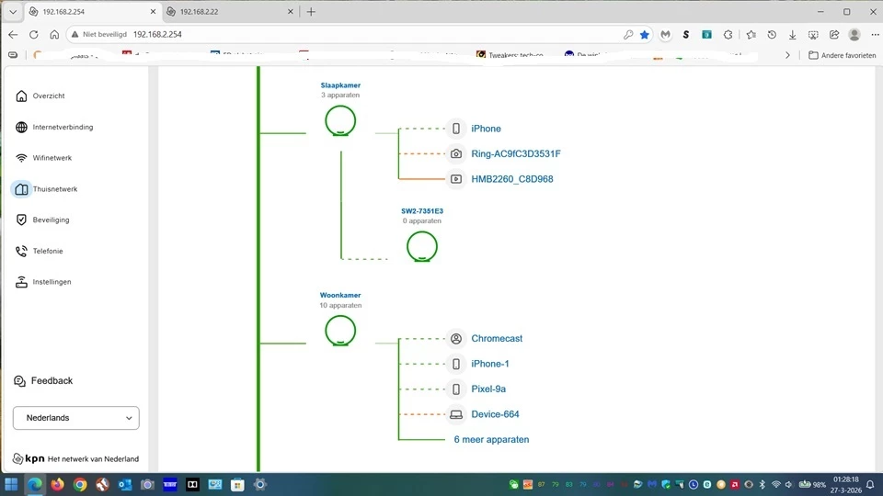This screenshot has height=496, width=883.
Task: Open the Overzicht home icon
Action: [x=21, y=96]
